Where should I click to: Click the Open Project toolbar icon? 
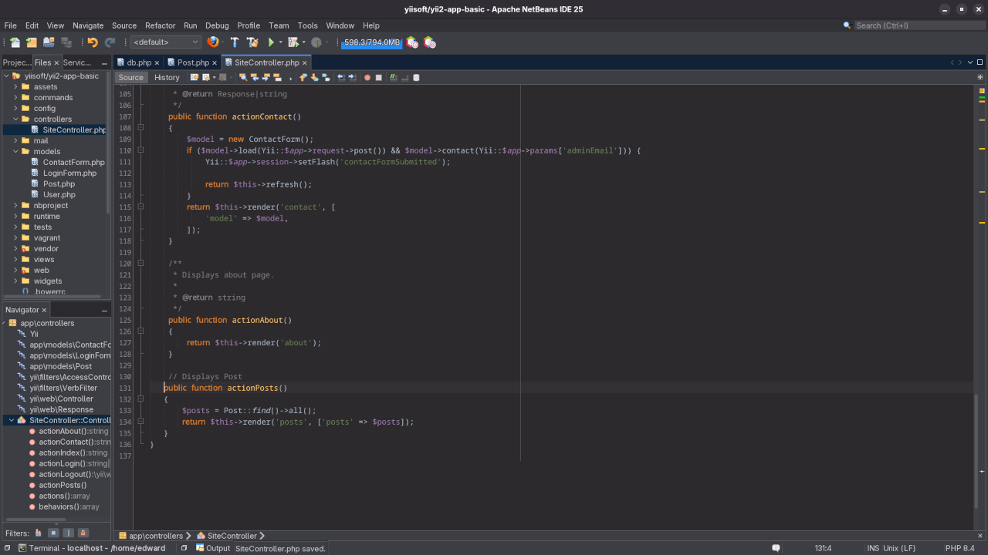49,42
